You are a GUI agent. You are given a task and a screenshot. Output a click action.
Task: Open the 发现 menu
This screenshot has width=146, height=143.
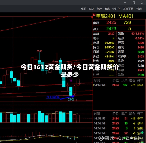click(x=83, y=9)
